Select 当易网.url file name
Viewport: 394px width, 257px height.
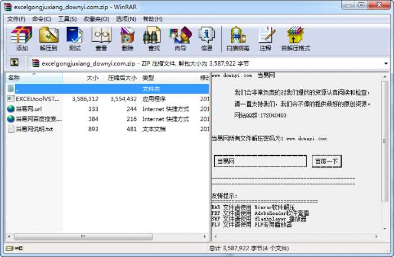click(29, 109)
